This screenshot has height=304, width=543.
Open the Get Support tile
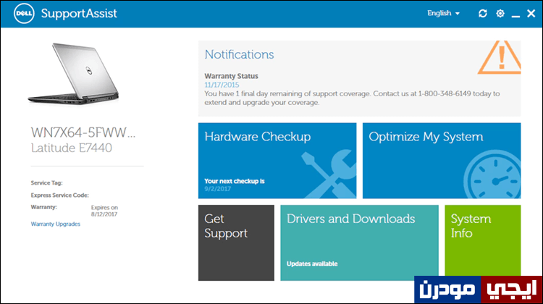click(236, 242)
